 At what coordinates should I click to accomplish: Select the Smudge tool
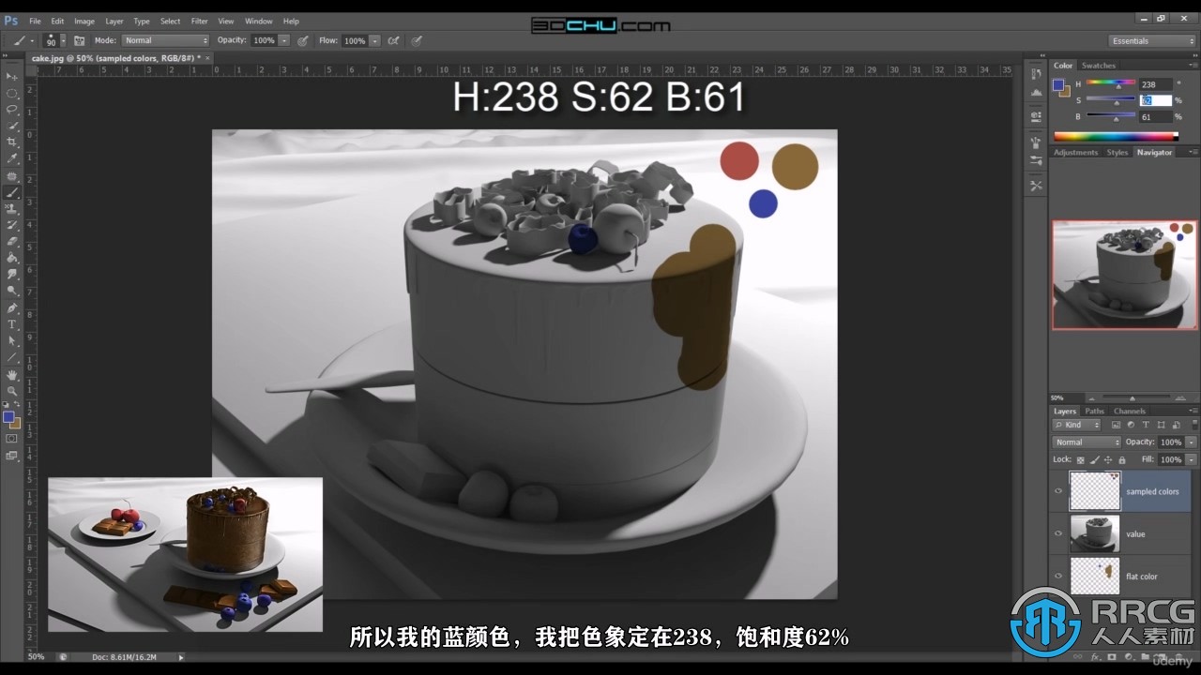[x=12, y=274]
